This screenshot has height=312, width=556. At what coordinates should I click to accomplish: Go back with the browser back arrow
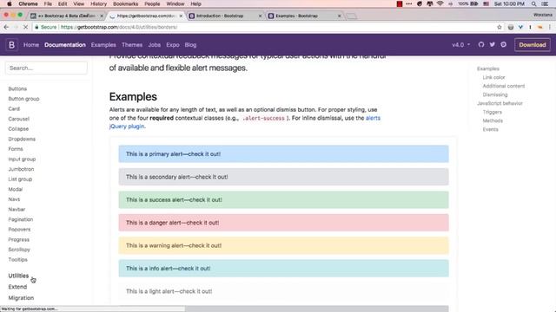pyautogui.click(x=6, y=27)
